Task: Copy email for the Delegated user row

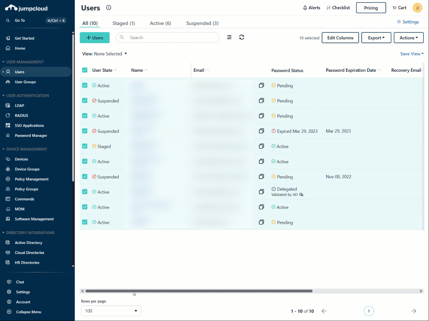Action: (x=262, y=192)
